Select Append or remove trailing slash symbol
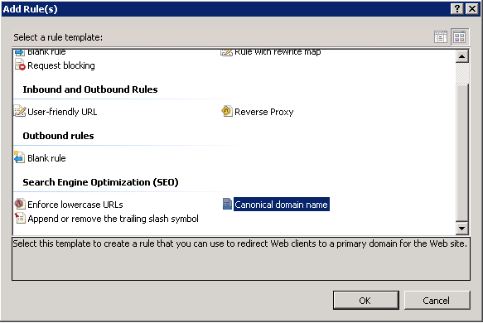The width and height of the screenshot is (483, 323). 113,219
